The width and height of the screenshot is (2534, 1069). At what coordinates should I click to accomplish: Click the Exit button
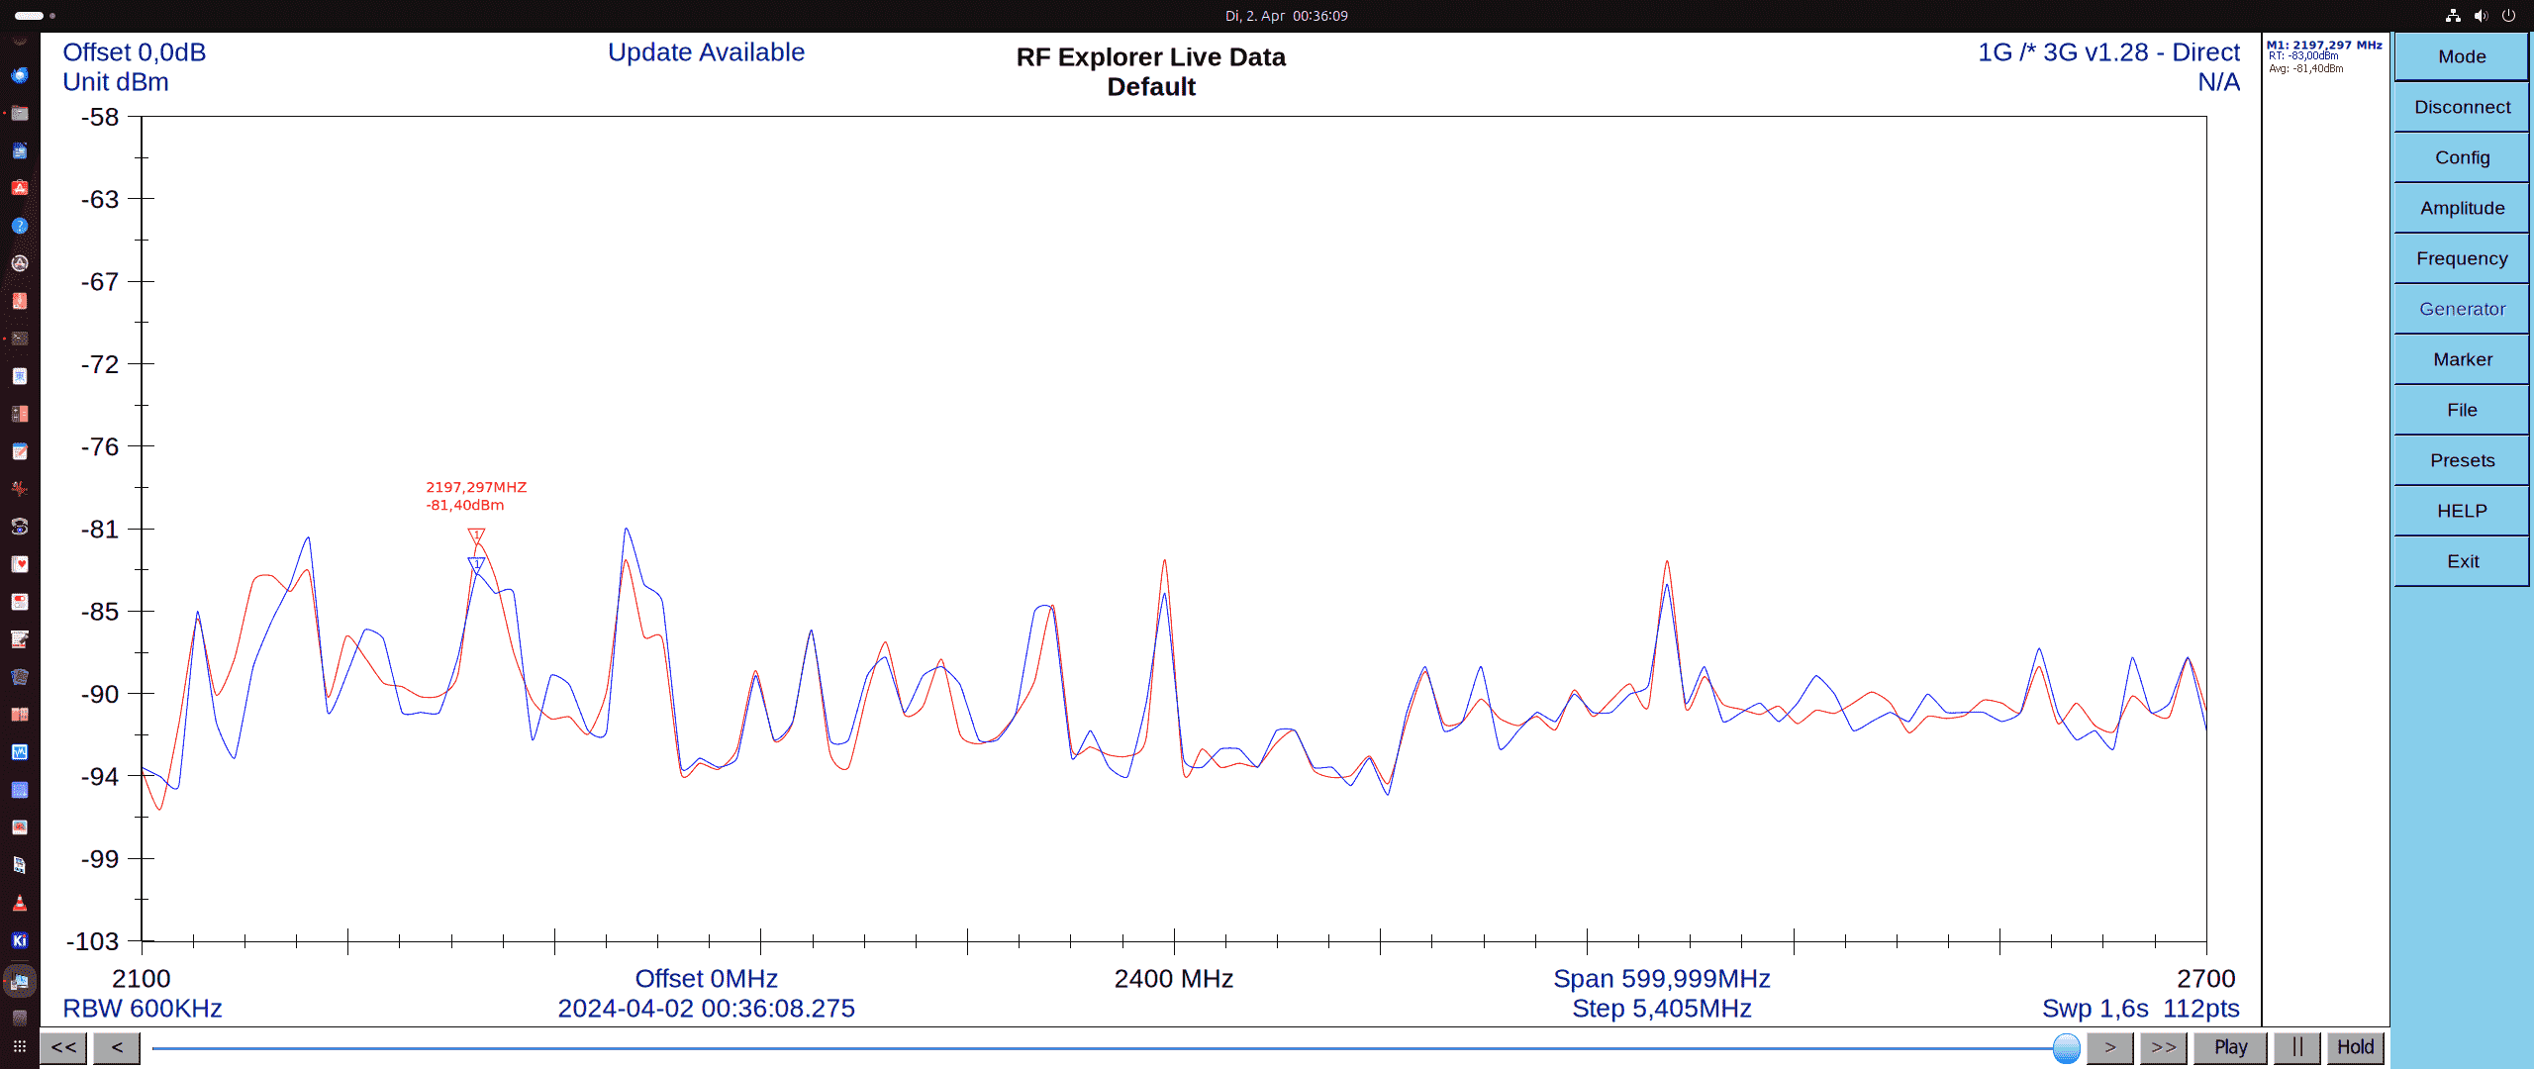[2461, 561]
